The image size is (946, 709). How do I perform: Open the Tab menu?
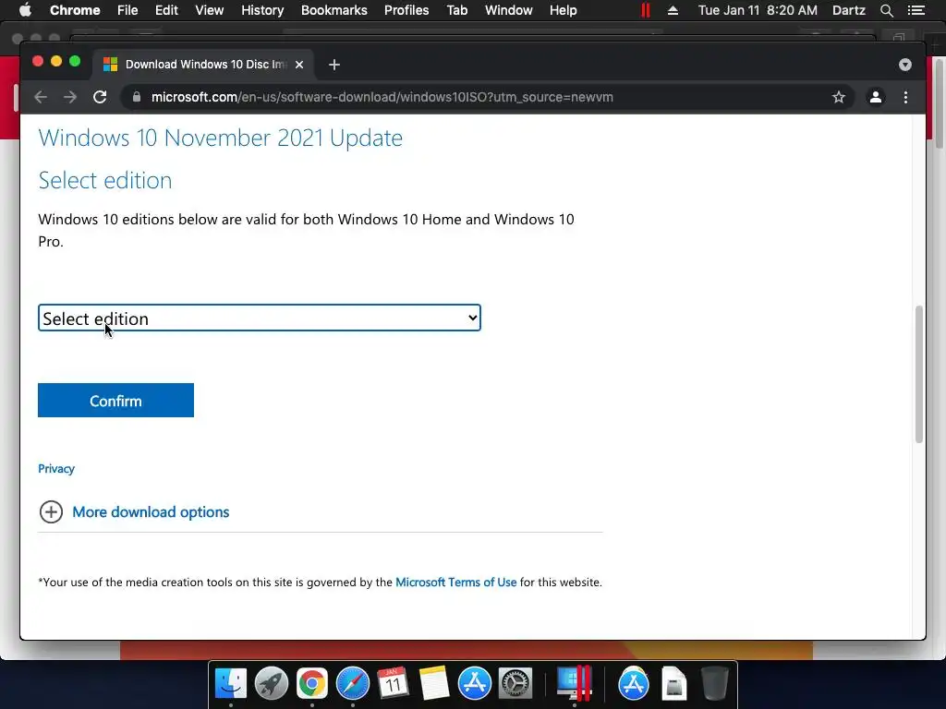point(457,10)
